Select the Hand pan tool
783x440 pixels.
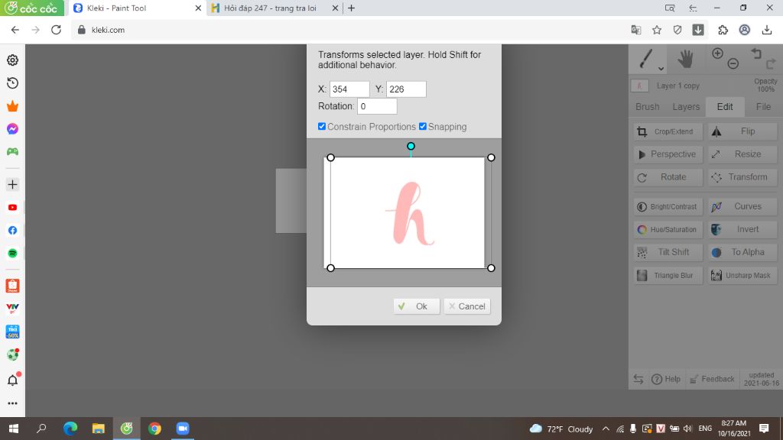tap(685, 58)
